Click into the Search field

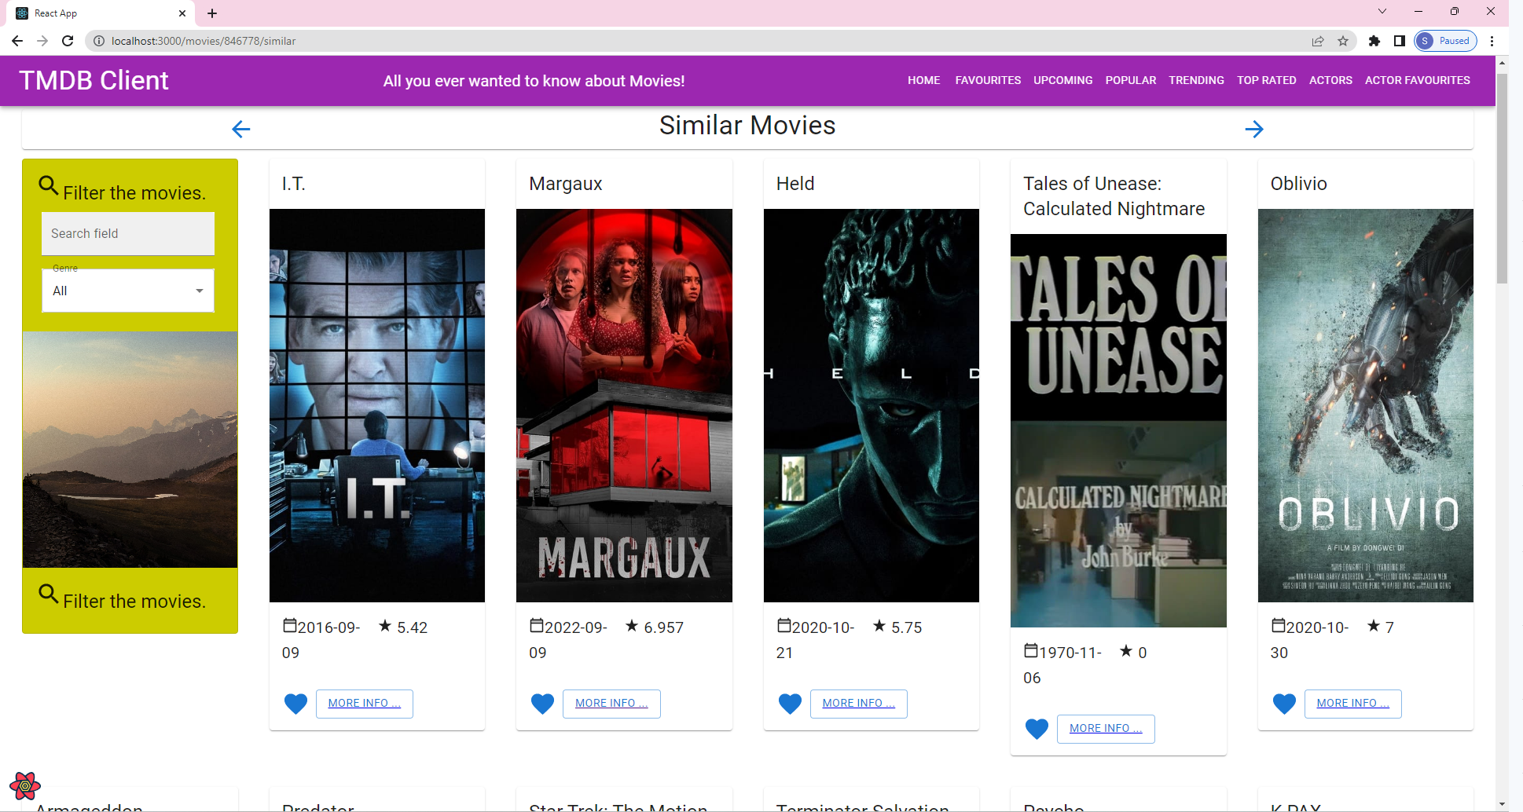coord(128,233)
